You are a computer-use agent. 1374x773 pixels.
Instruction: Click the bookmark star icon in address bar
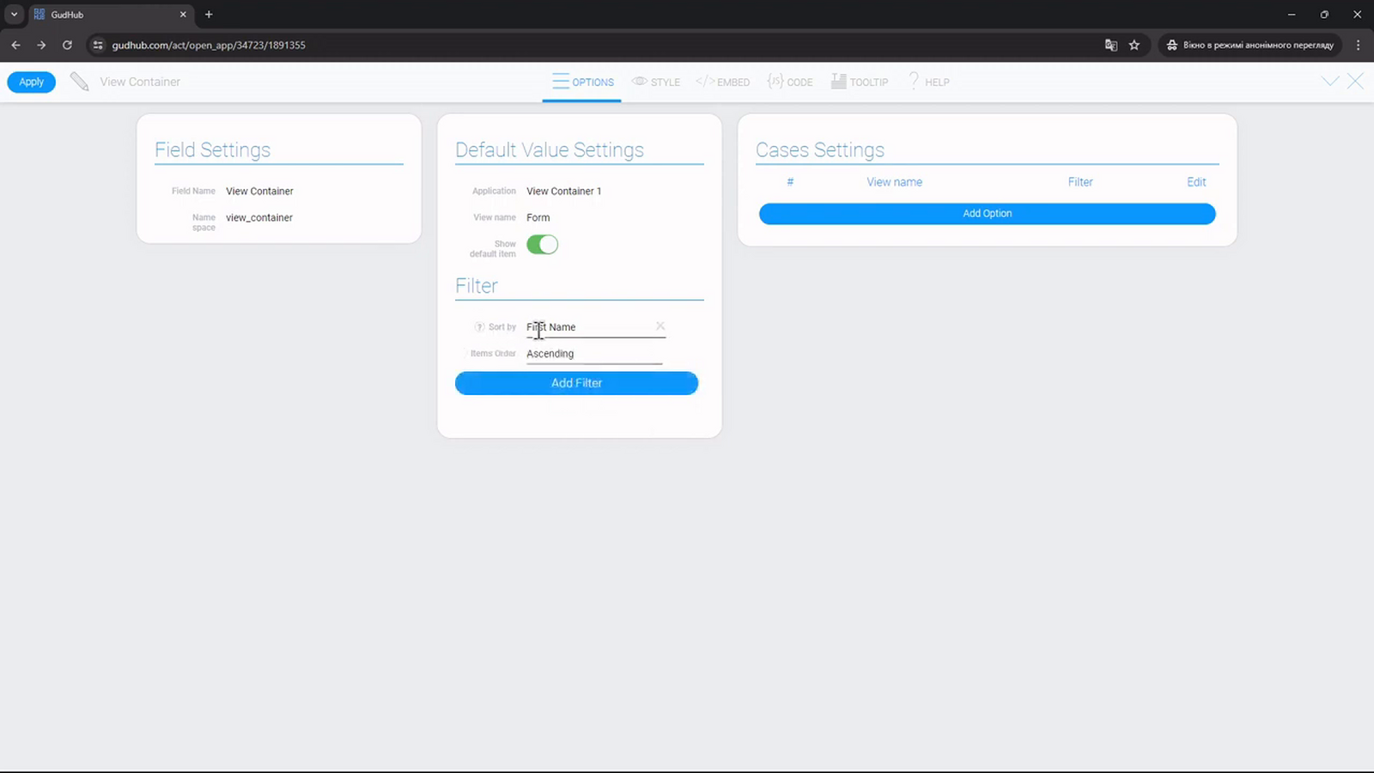1134,45
